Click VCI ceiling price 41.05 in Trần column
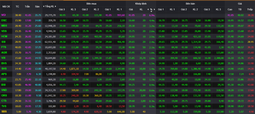255x114 pixels. (x=28, y=15)
